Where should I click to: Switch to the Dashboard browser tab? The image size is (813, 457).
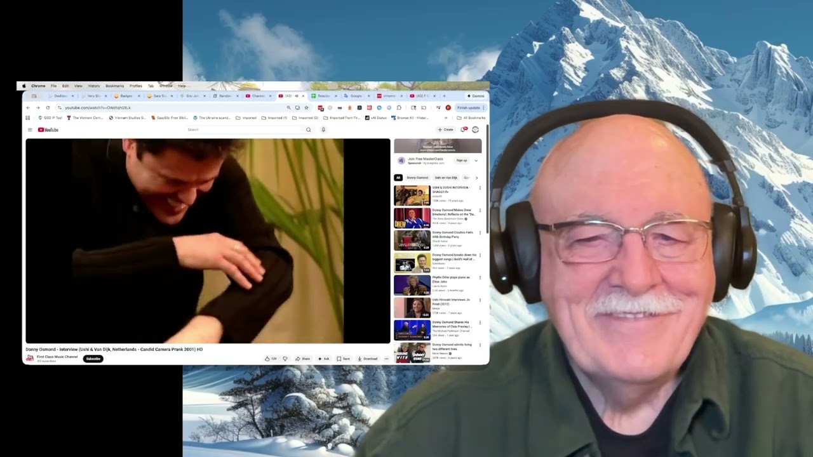point(61,96)
